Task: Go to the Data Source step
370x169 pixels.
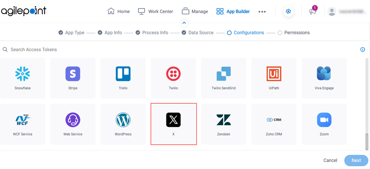Action: pyautogui.click(x=197, y=33)
